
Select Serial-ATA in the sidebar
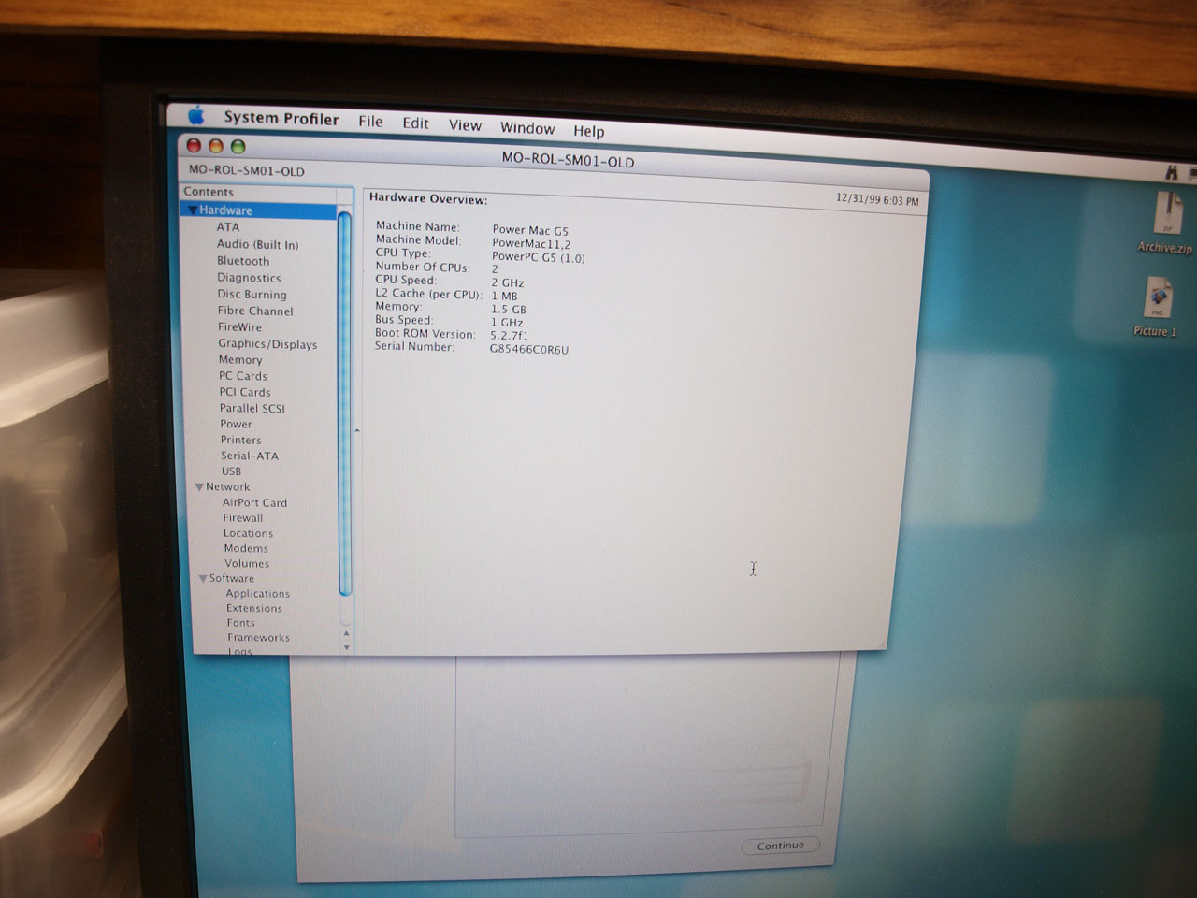250,456
